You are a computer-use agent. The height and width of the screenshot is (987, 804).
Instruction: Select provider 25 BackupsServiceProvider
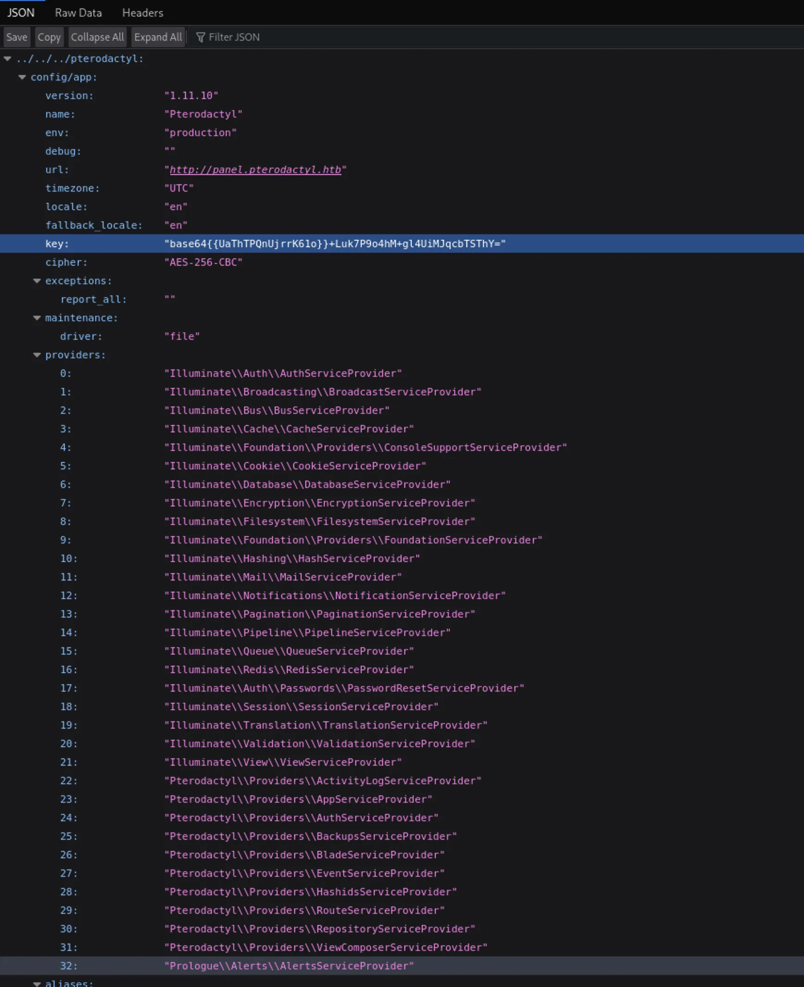pos(402,837)
